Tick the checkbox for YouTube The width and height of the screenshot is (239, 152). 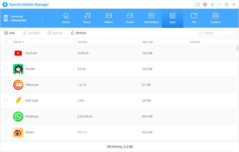pos(5,53)
